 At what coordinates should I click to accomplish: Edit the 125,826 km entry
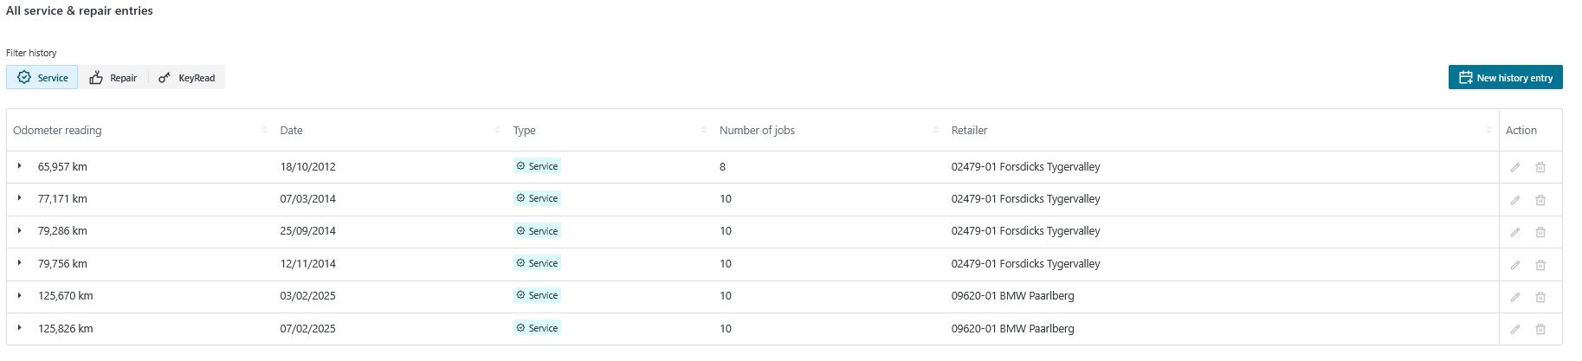tap(1514, 329)
